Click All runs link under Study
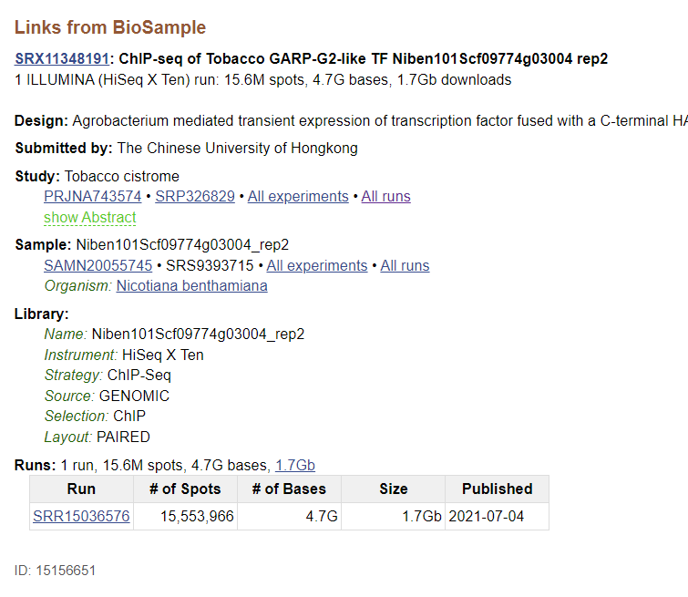Image resolution: width=688 pixels, height=597 pixels. 386,196
